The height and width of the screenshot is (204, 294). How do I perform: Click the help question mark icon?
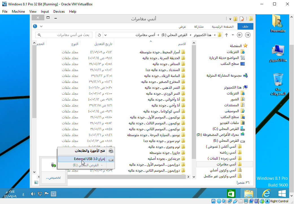[35, 26]
